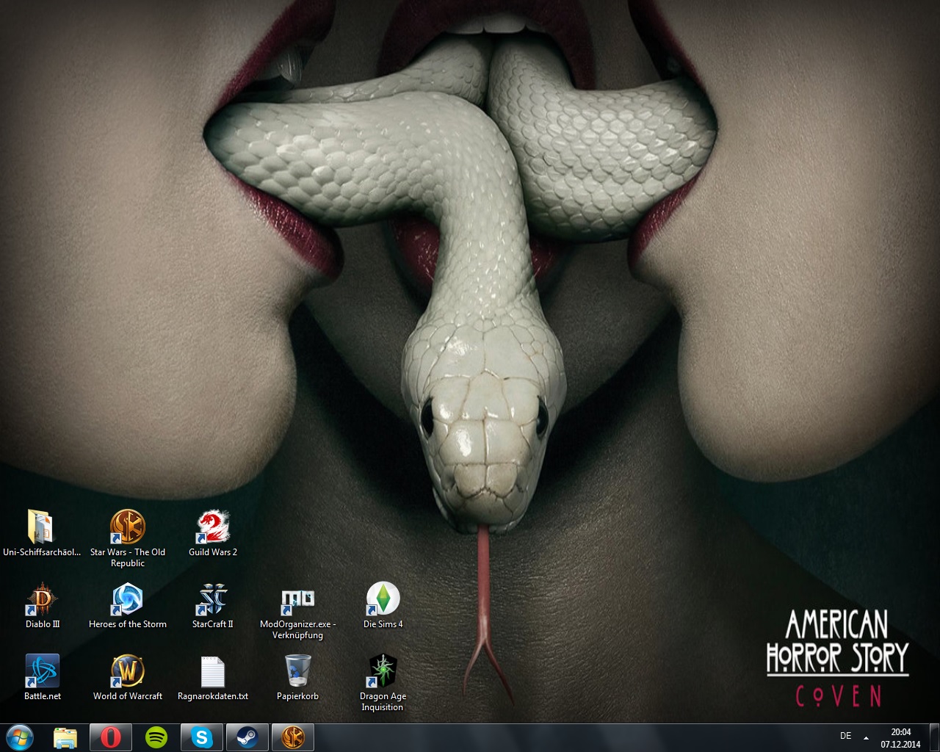Select Star Wars - The Old Republic desktop shortcut

pos(128,527)
